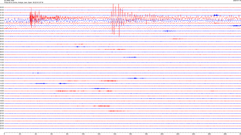This screenshot has width=241, height=135.
Task: Click the '19:00' time row label
Action: [2, 106]
